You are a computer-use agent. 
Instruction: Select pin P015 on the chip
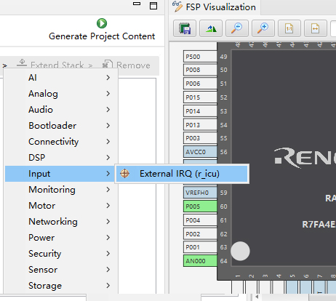click(200, 97)
